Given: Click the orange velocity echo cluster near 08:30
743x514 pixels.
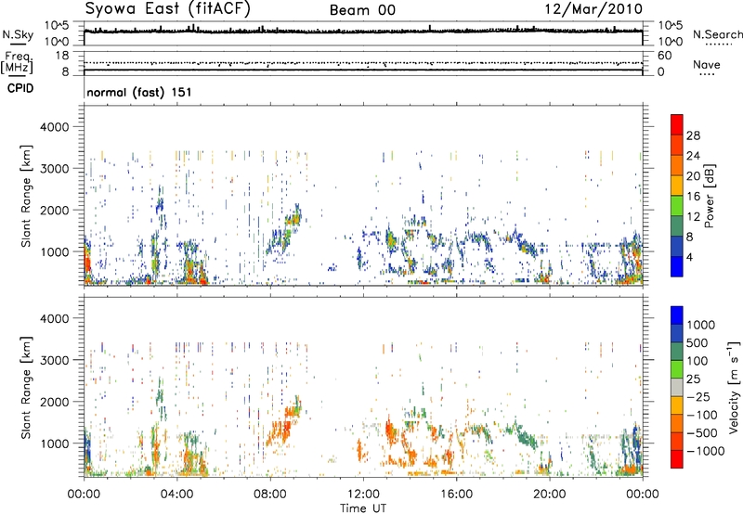Looking at the screenshot, I should [x=280, y=431].
